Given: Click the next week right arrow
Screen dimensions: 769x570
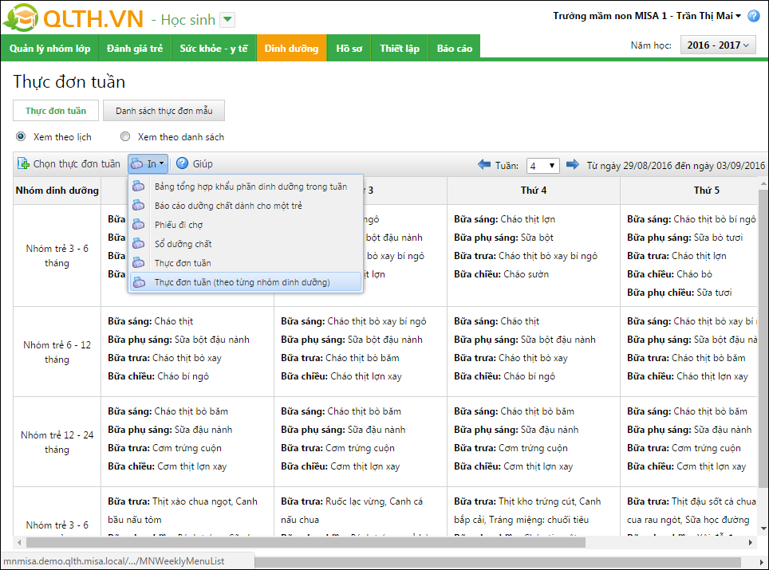Looking at the screenshot, I should coord(573,164).
